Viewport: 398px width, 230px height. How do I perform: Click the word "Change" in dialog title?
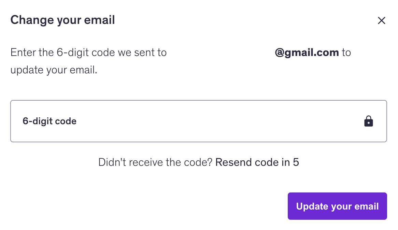tap(31, 20)
